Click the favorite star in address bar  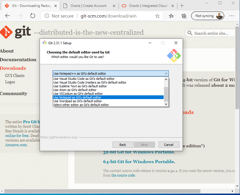157,16
